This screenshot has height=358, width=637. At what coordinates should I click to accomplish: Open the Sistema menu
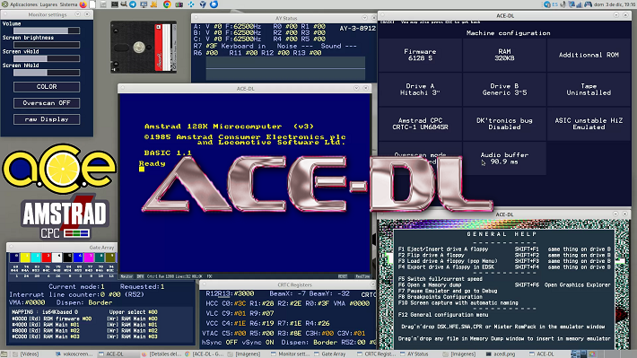(x=68, y=4)
